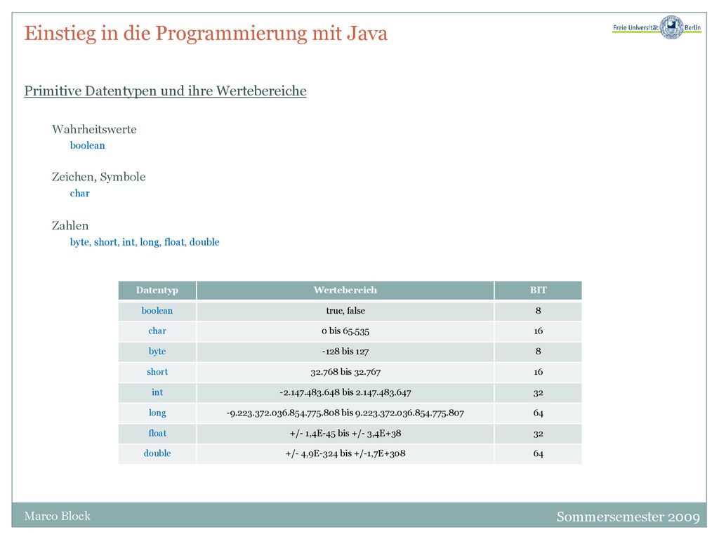Click the 'byte, short, int, long, float, double' line
The height and width of the screenshot is (539, 719).
pos(145,242)
